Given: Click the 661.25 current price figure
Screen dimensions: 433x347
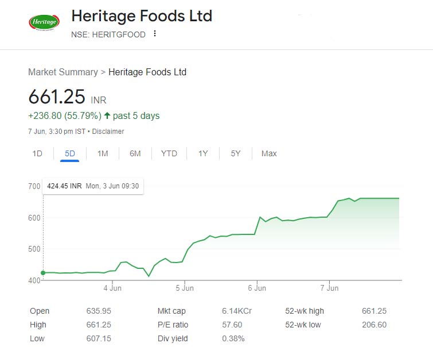Looking at the screenshot, I should [57, 97].
